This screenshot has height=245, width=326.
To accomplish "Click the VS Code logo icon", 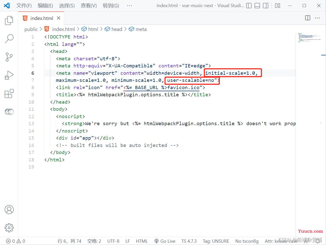I will (7, 6).
